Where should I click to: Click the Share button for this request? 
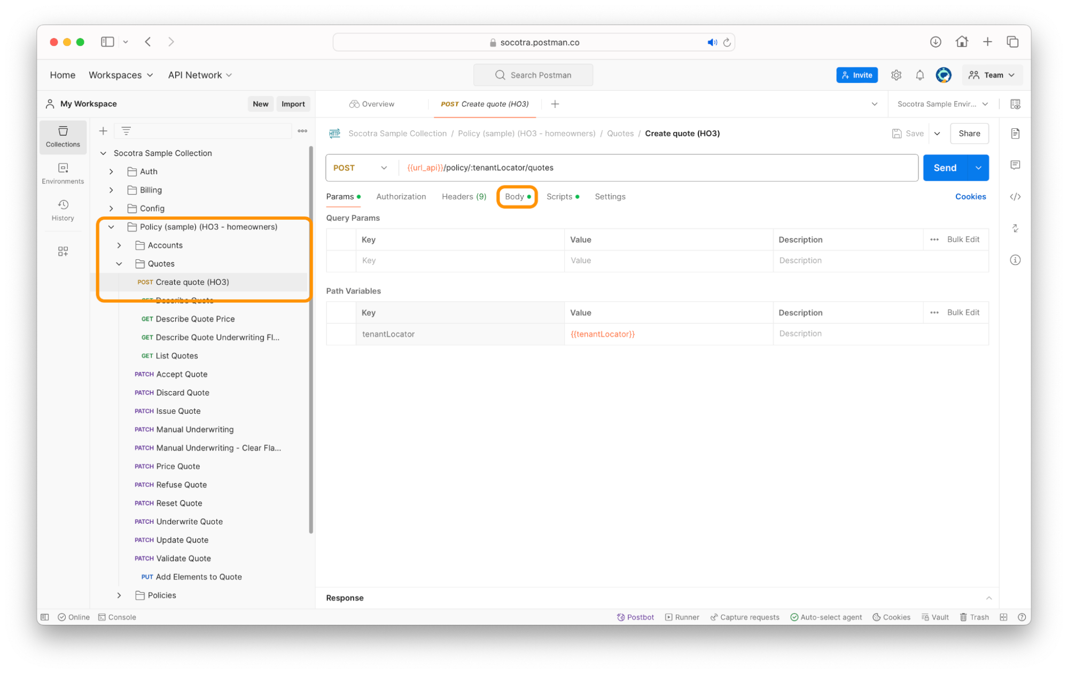click(969, 133)
